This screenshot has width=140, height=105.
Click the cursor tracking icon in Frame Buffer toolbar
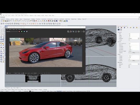click(x=73, y=32)
